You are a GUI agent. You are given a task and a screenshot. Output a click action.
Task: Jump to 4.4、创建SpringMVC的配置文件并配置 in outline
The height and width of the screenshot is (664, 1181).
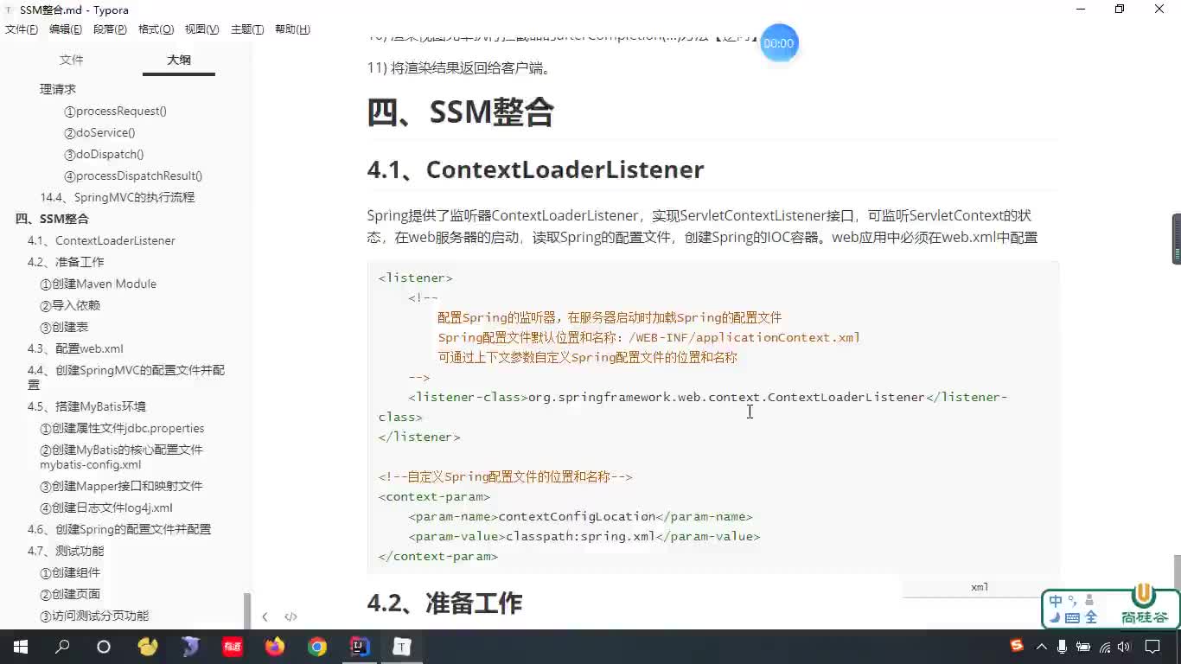pyautogui.click(x=126, y=377)
